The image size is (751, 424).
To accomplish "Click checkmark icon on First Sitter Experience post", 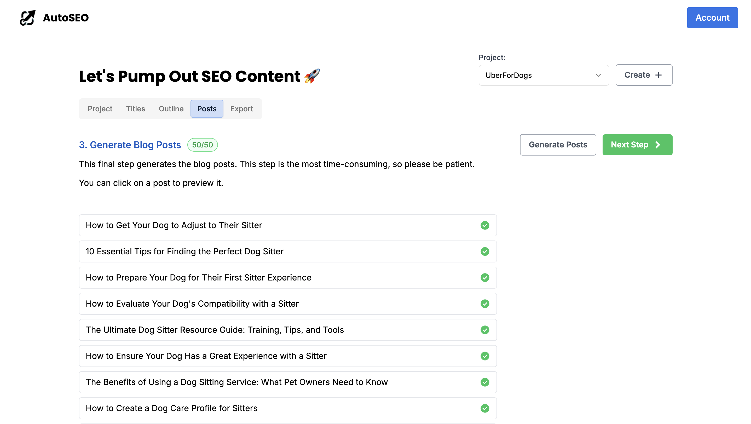I will [485, 278].
